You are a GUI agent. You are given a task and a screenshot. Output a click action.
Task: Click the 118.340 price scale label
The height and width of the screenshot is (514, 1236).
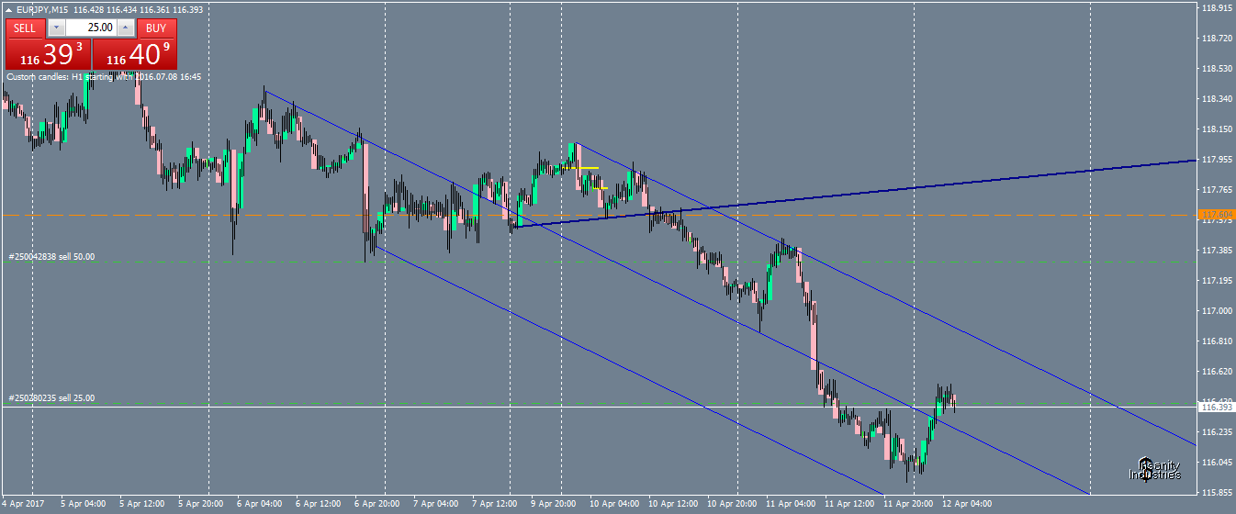click(1217, 99)
